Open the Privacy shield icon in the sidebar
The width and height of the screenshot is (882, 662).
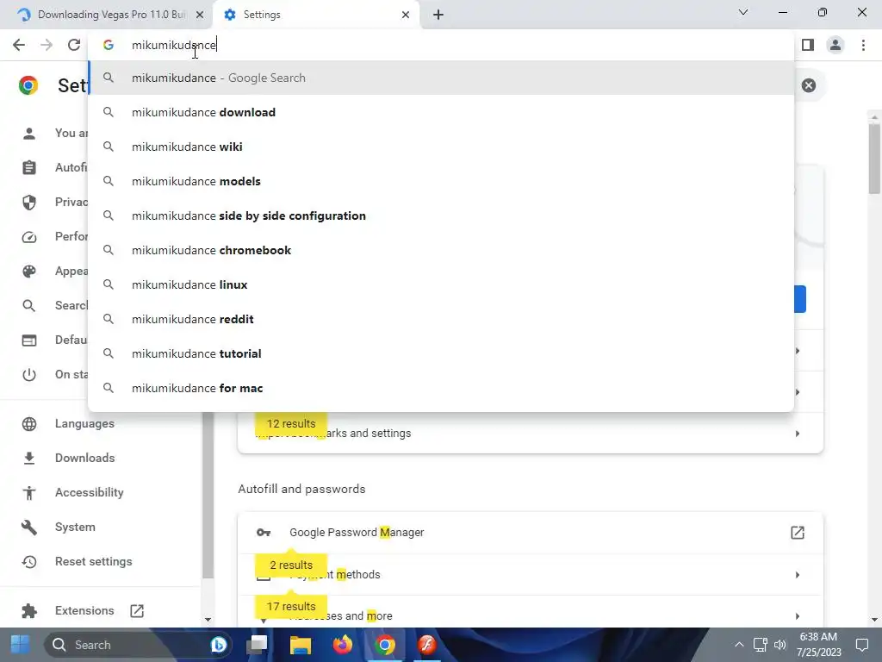click(x=29, y=202)
